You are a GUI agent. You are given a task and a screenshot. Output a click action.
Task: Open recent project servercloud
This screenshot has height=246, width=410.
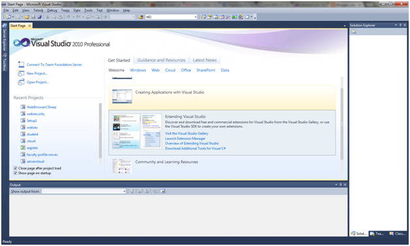click(35, 161)
